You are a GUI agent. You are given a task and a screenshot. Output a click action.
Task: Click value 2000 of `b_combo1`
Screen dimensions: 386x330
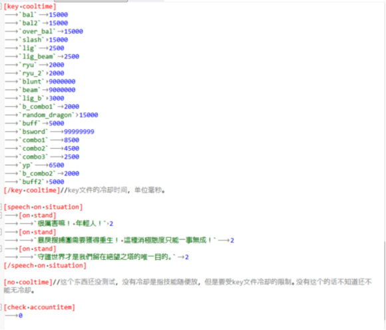pyautogui.click(x=72, y=107)
